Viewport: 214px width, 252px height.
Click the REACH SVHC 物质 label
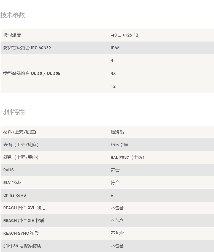click(21, 233)
